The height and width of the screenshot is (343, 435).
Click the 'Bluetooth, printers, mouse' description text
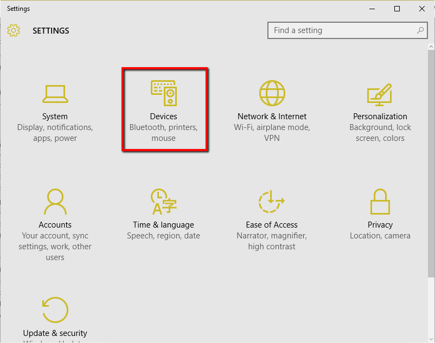[x=163, y=133]
